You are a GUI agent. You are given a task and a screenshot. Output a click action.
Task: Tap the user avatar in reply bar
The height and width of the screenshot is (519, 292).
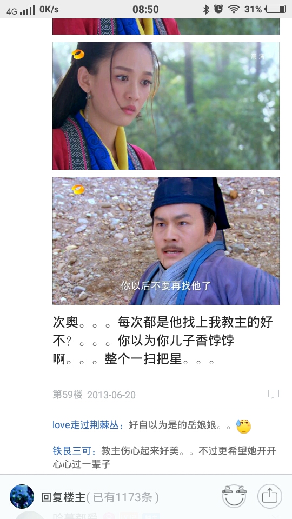tap(22, 496)
